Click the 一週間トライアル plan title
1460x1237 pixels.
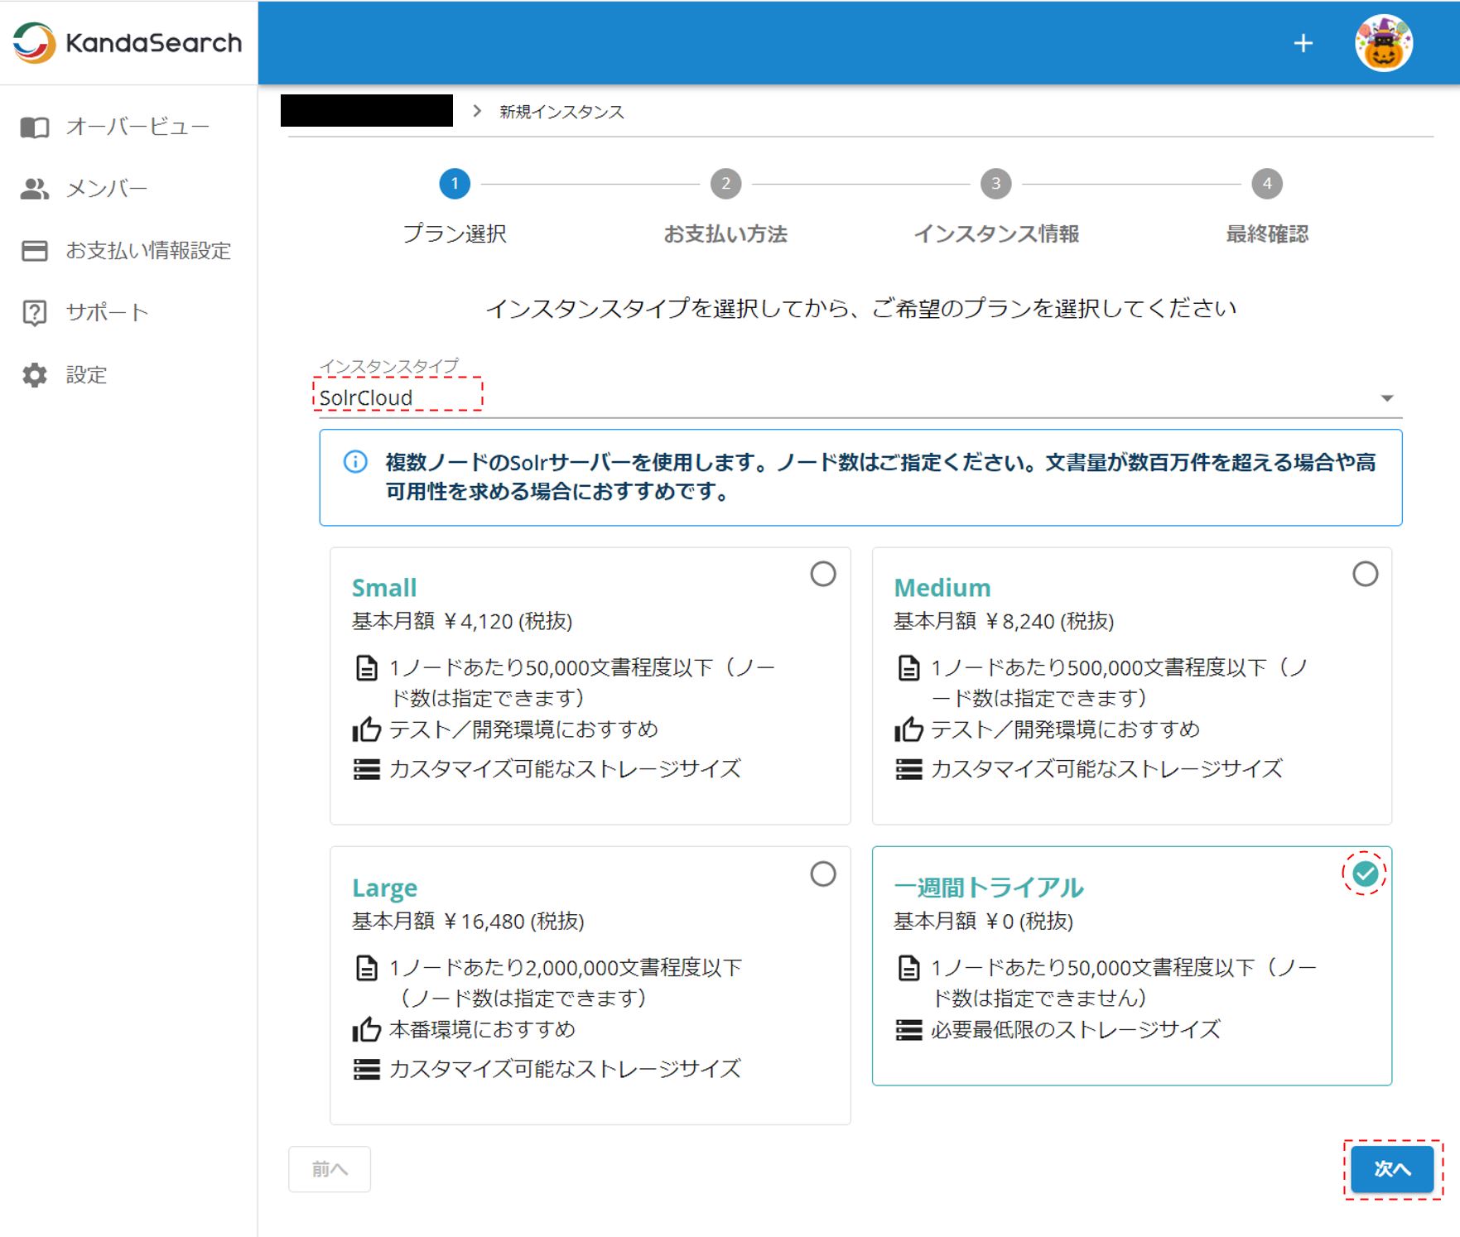[989, 888]
